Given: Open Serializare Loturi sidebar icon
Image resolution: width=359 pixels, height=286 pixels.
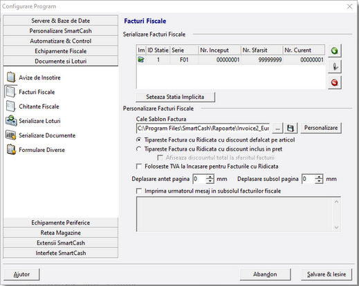Looking at the screenshot, I should [11, 121].
